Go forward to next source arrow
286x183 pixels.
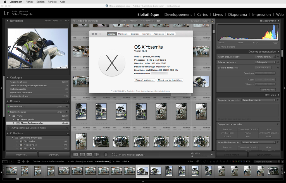(28, 161)
